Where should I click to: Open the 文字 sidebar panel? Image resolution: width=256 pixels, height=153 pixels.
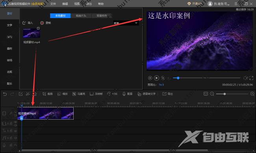(9, 25)
